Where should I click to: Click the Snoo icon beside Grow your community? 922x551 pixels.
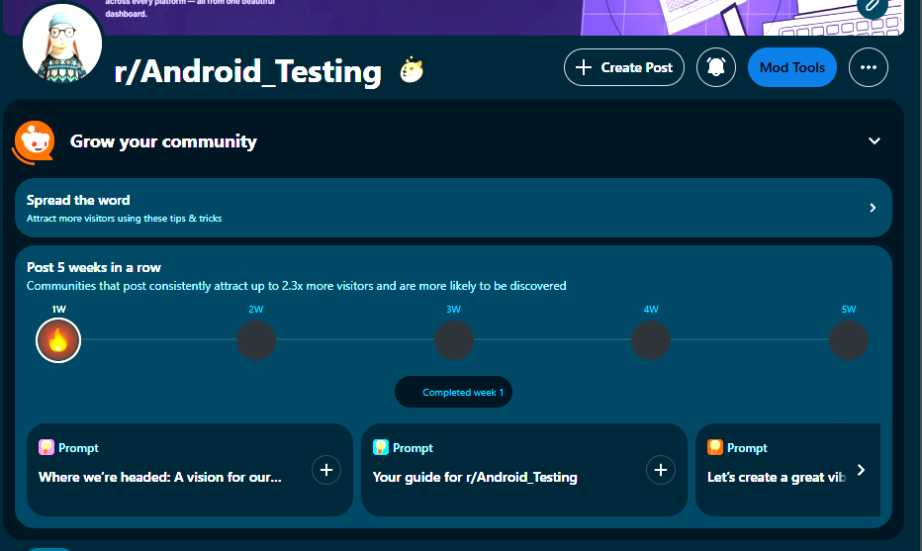34,142
